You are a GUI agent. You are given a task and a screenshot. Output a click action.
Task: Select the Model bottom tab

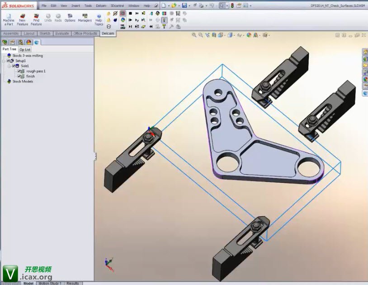tap(28, 283)
